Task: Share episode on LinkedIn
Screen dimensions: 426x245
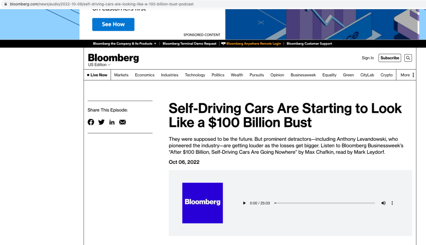Action: pyautogui.click(x=112, y=122)
